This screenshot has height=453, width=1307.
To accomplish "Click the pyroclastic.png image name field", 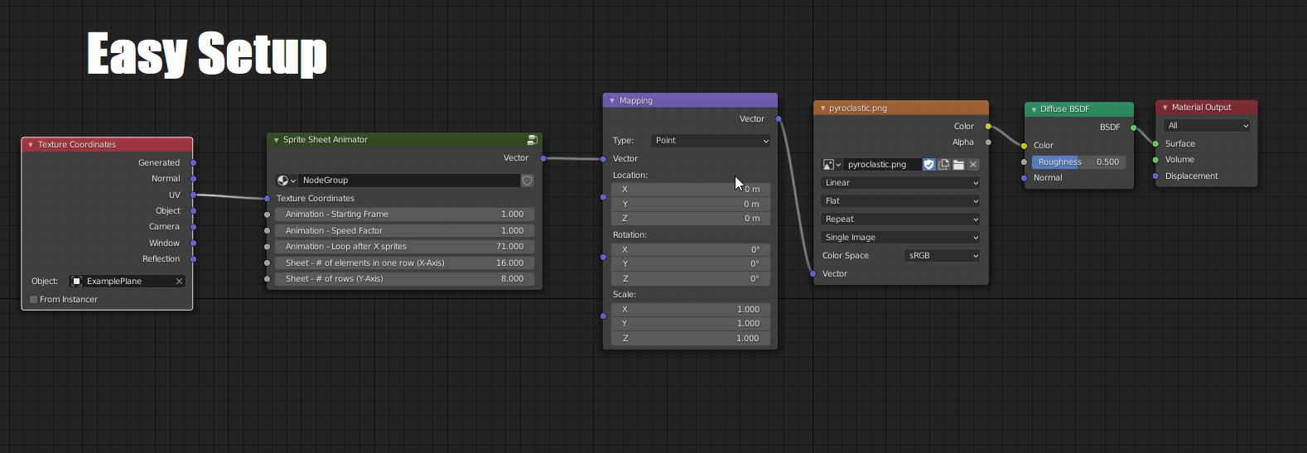I will click(882, 165).
